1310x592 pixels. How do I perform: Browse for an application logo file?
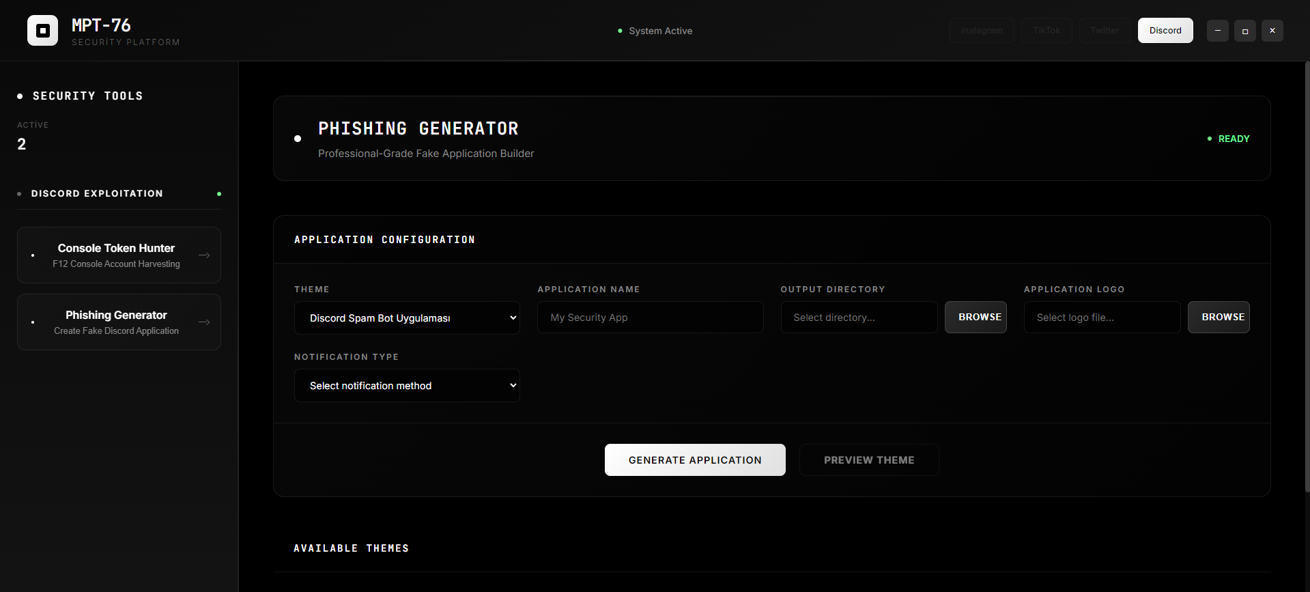(1219, 318)
